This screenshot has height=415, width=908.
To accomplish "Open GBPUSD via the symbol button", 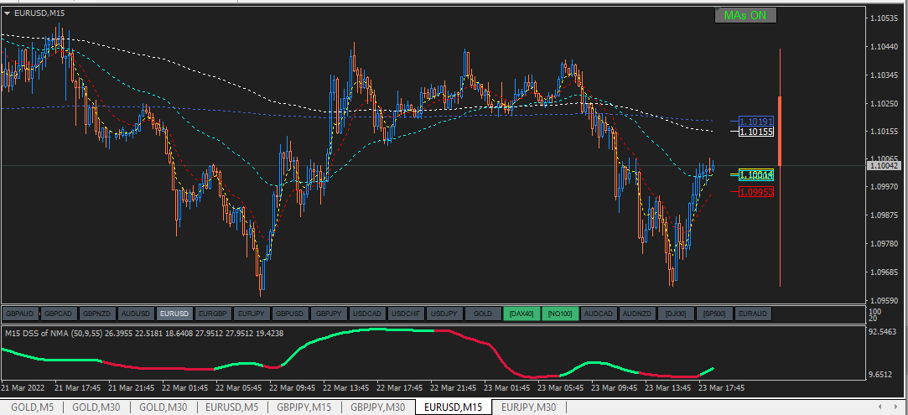I will pos(289,314).
